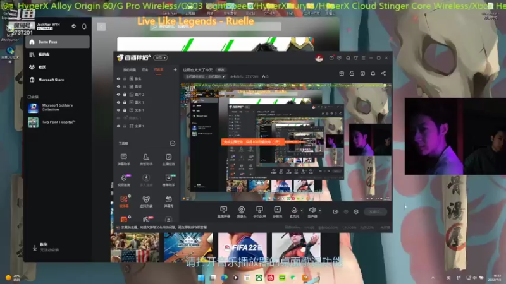Open the 弹幕秀 tool
This screenshot has height=284, width=506.
point(168,201)
